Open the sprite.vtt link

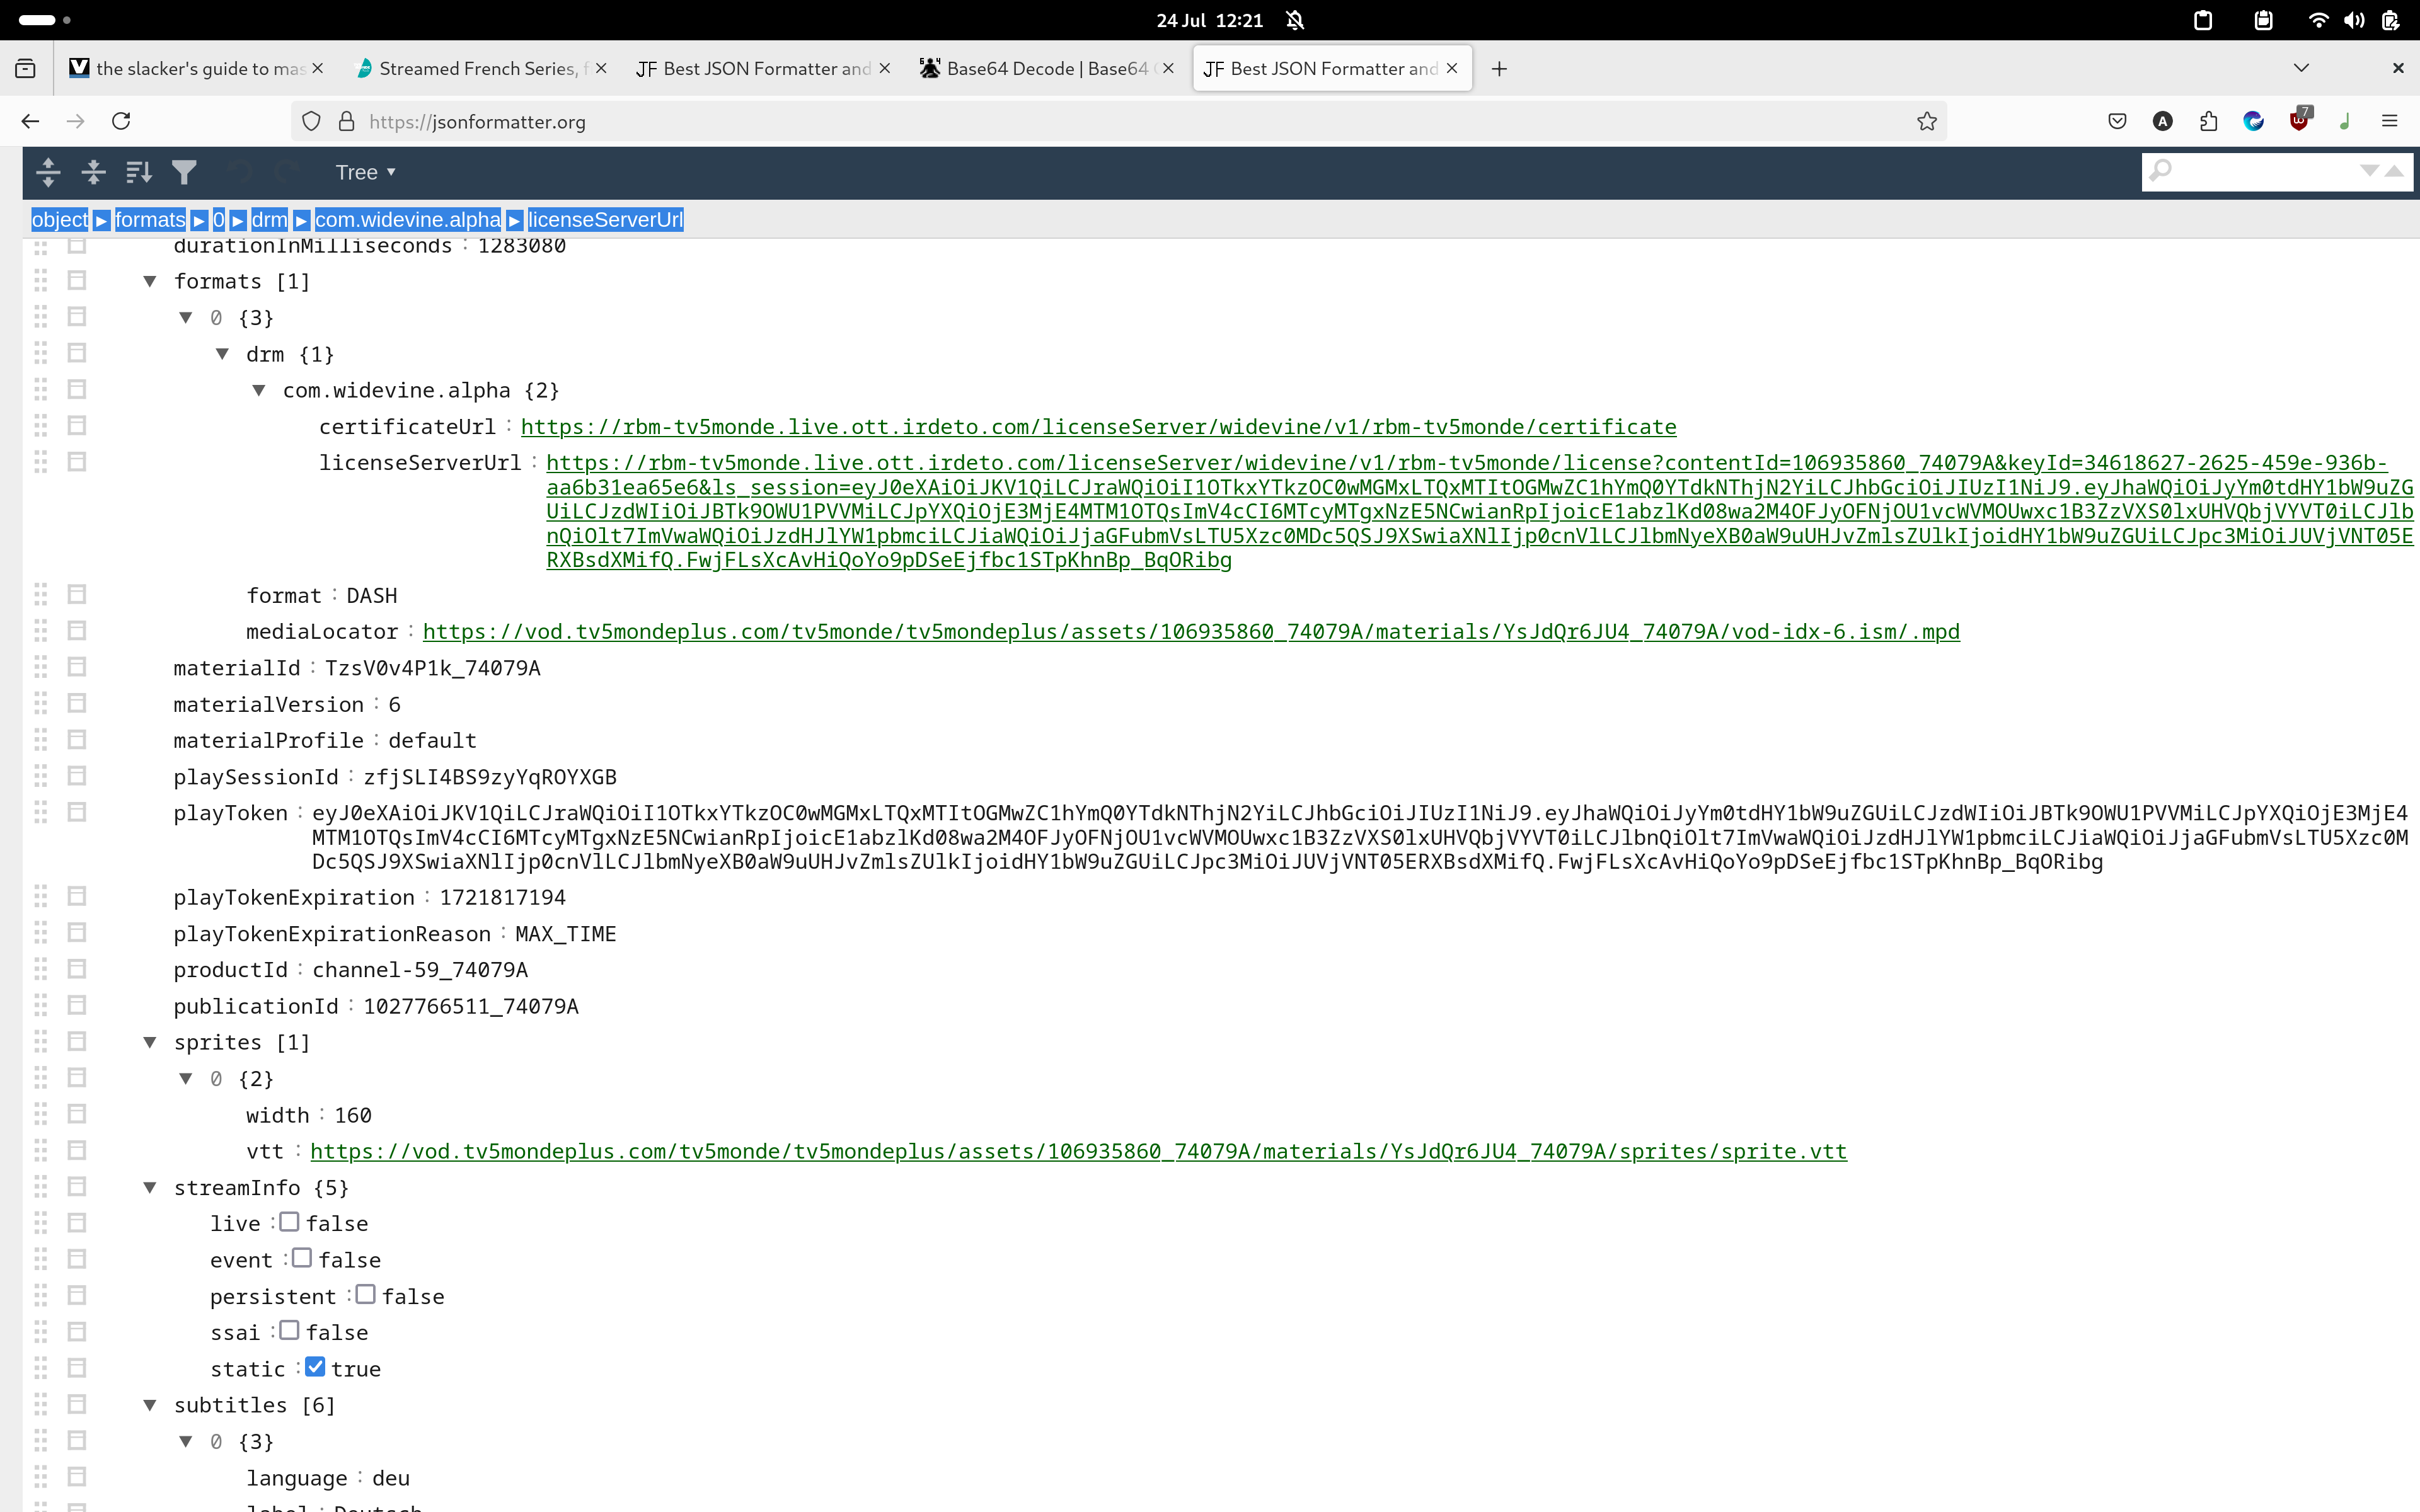[1078, 1151]
